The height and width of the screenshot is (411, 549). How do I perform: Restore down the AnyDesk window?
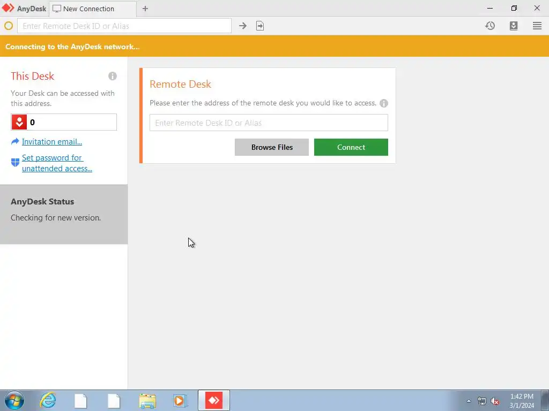click(x=514, y=8)
